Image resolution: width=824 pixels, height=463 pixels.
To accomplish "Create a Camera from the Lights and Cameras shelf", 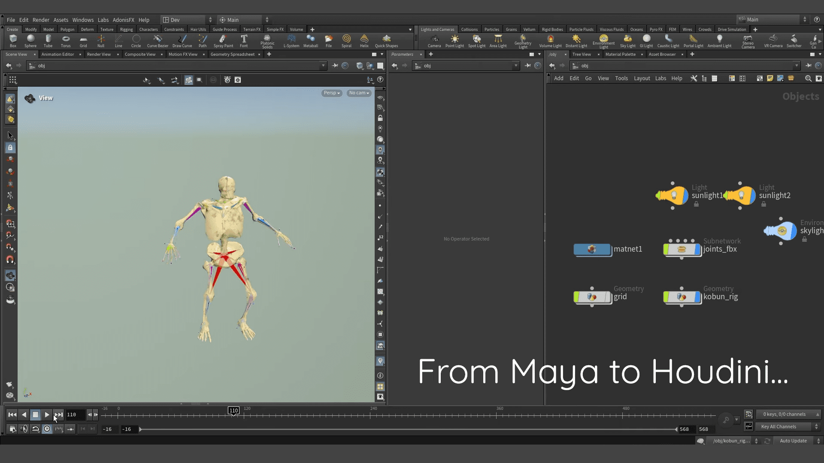I will point(434,41).
